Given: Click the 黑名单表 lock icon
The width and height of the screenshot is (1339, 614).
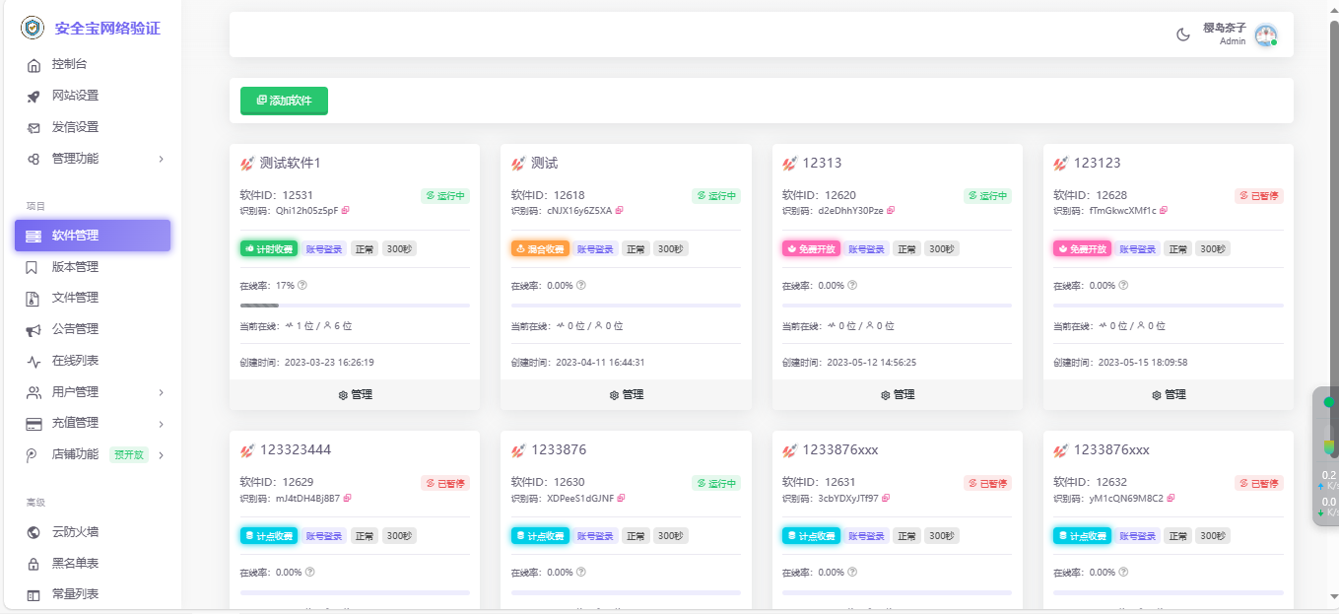Looking at the screenshot, I should pyautogui.click(x=33, y=564).
